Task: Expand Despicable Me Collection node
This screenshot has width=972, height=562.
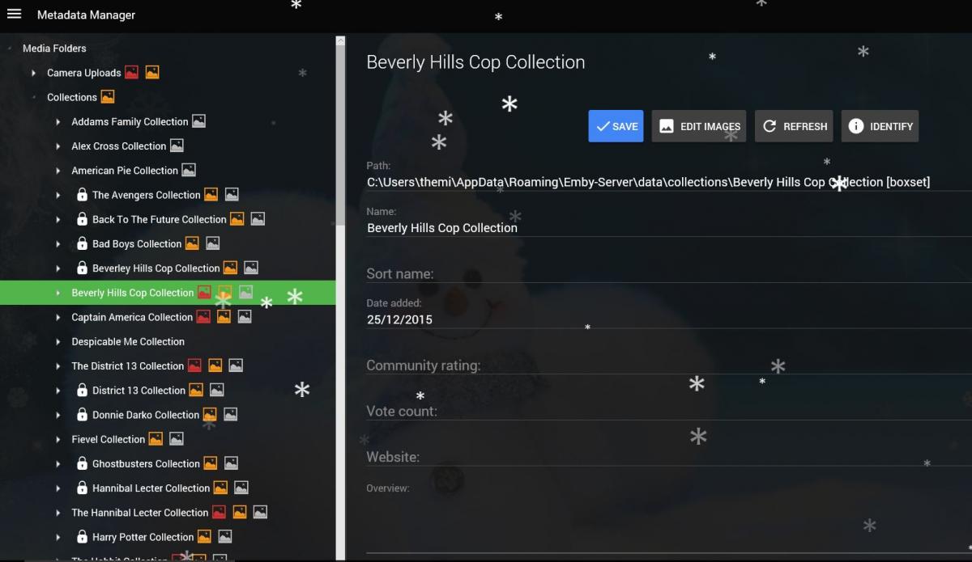Action: (x=58, y=341)
